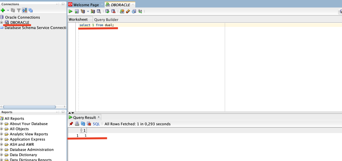
Task: Minimize the Connections panel
Action: [63, 4]
